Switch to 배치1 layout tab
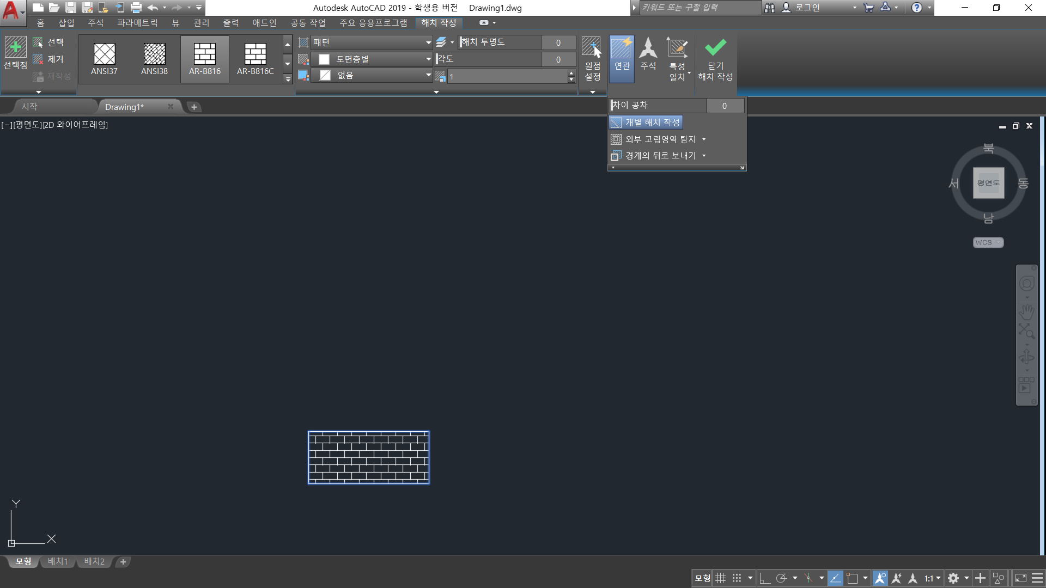1046x588 pixels. tap(58, 561)
